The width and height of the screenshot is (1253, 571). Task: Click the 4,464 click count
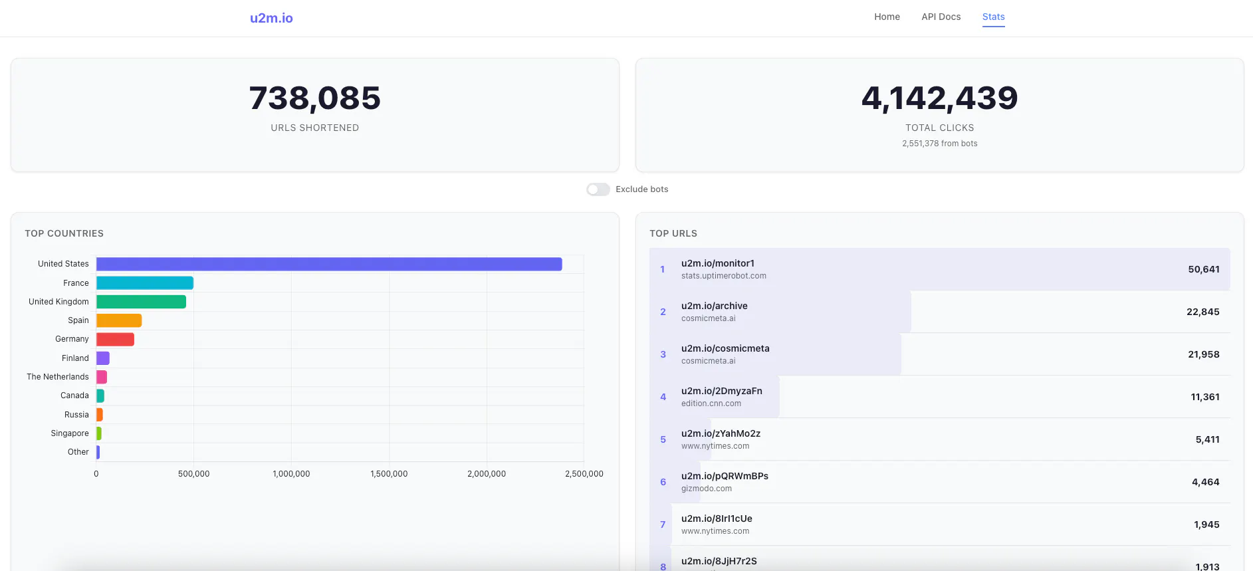(1206, 482)
